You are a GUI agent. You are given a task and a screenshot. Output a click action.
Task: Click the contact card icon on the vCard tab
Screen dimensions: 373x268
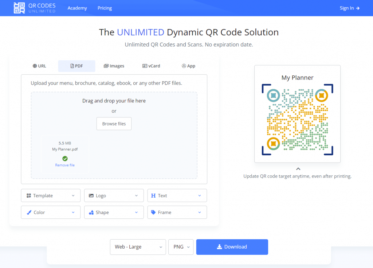[144, 66]
